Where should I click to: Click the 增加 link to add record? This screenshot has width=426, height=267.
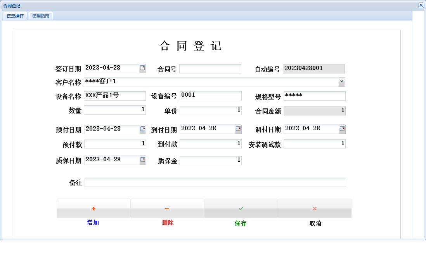coord(93,223)
